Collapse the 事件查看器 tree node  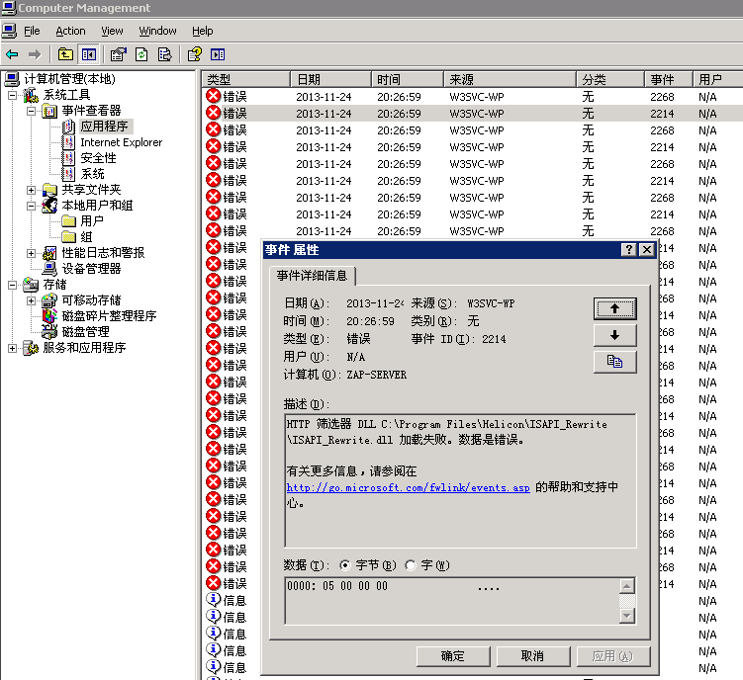click(31, 111)
